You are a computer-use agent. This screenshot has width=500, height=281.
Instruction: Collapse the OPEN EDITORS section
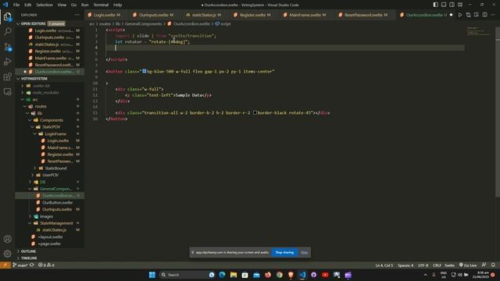pos(33,23)
